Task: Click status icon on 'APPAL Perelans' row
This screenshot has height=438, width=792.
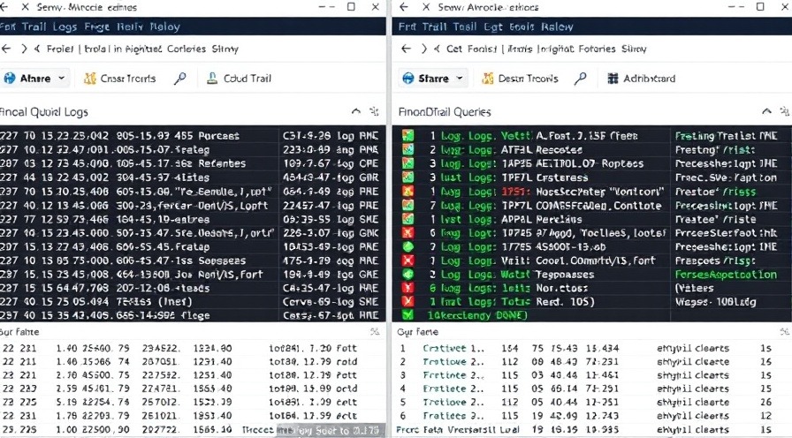Action: pyautogui.click(x=407, y=219)
